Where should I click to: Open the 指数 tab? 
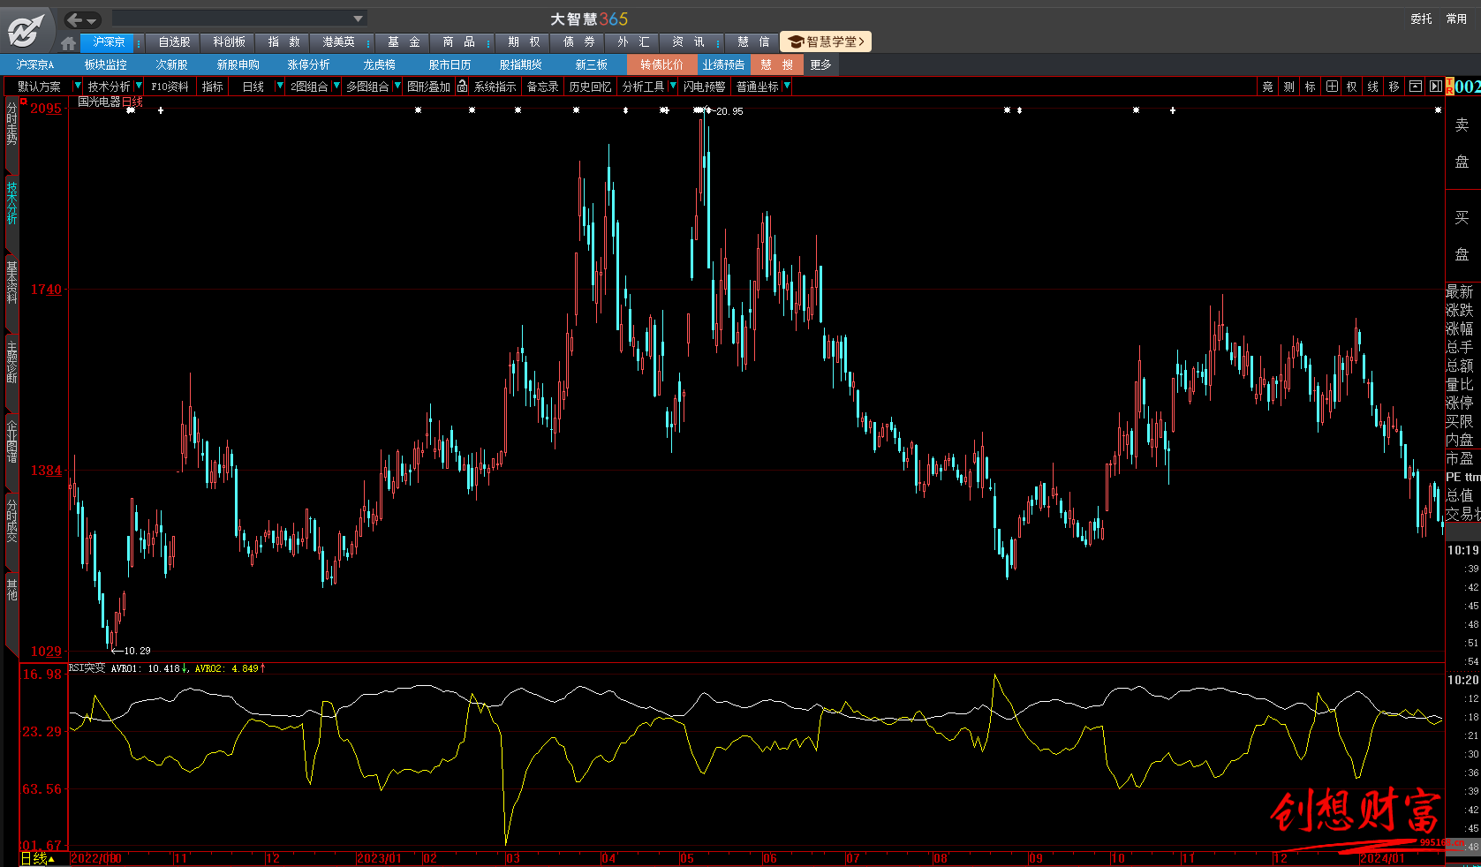[x=283, y=42]
